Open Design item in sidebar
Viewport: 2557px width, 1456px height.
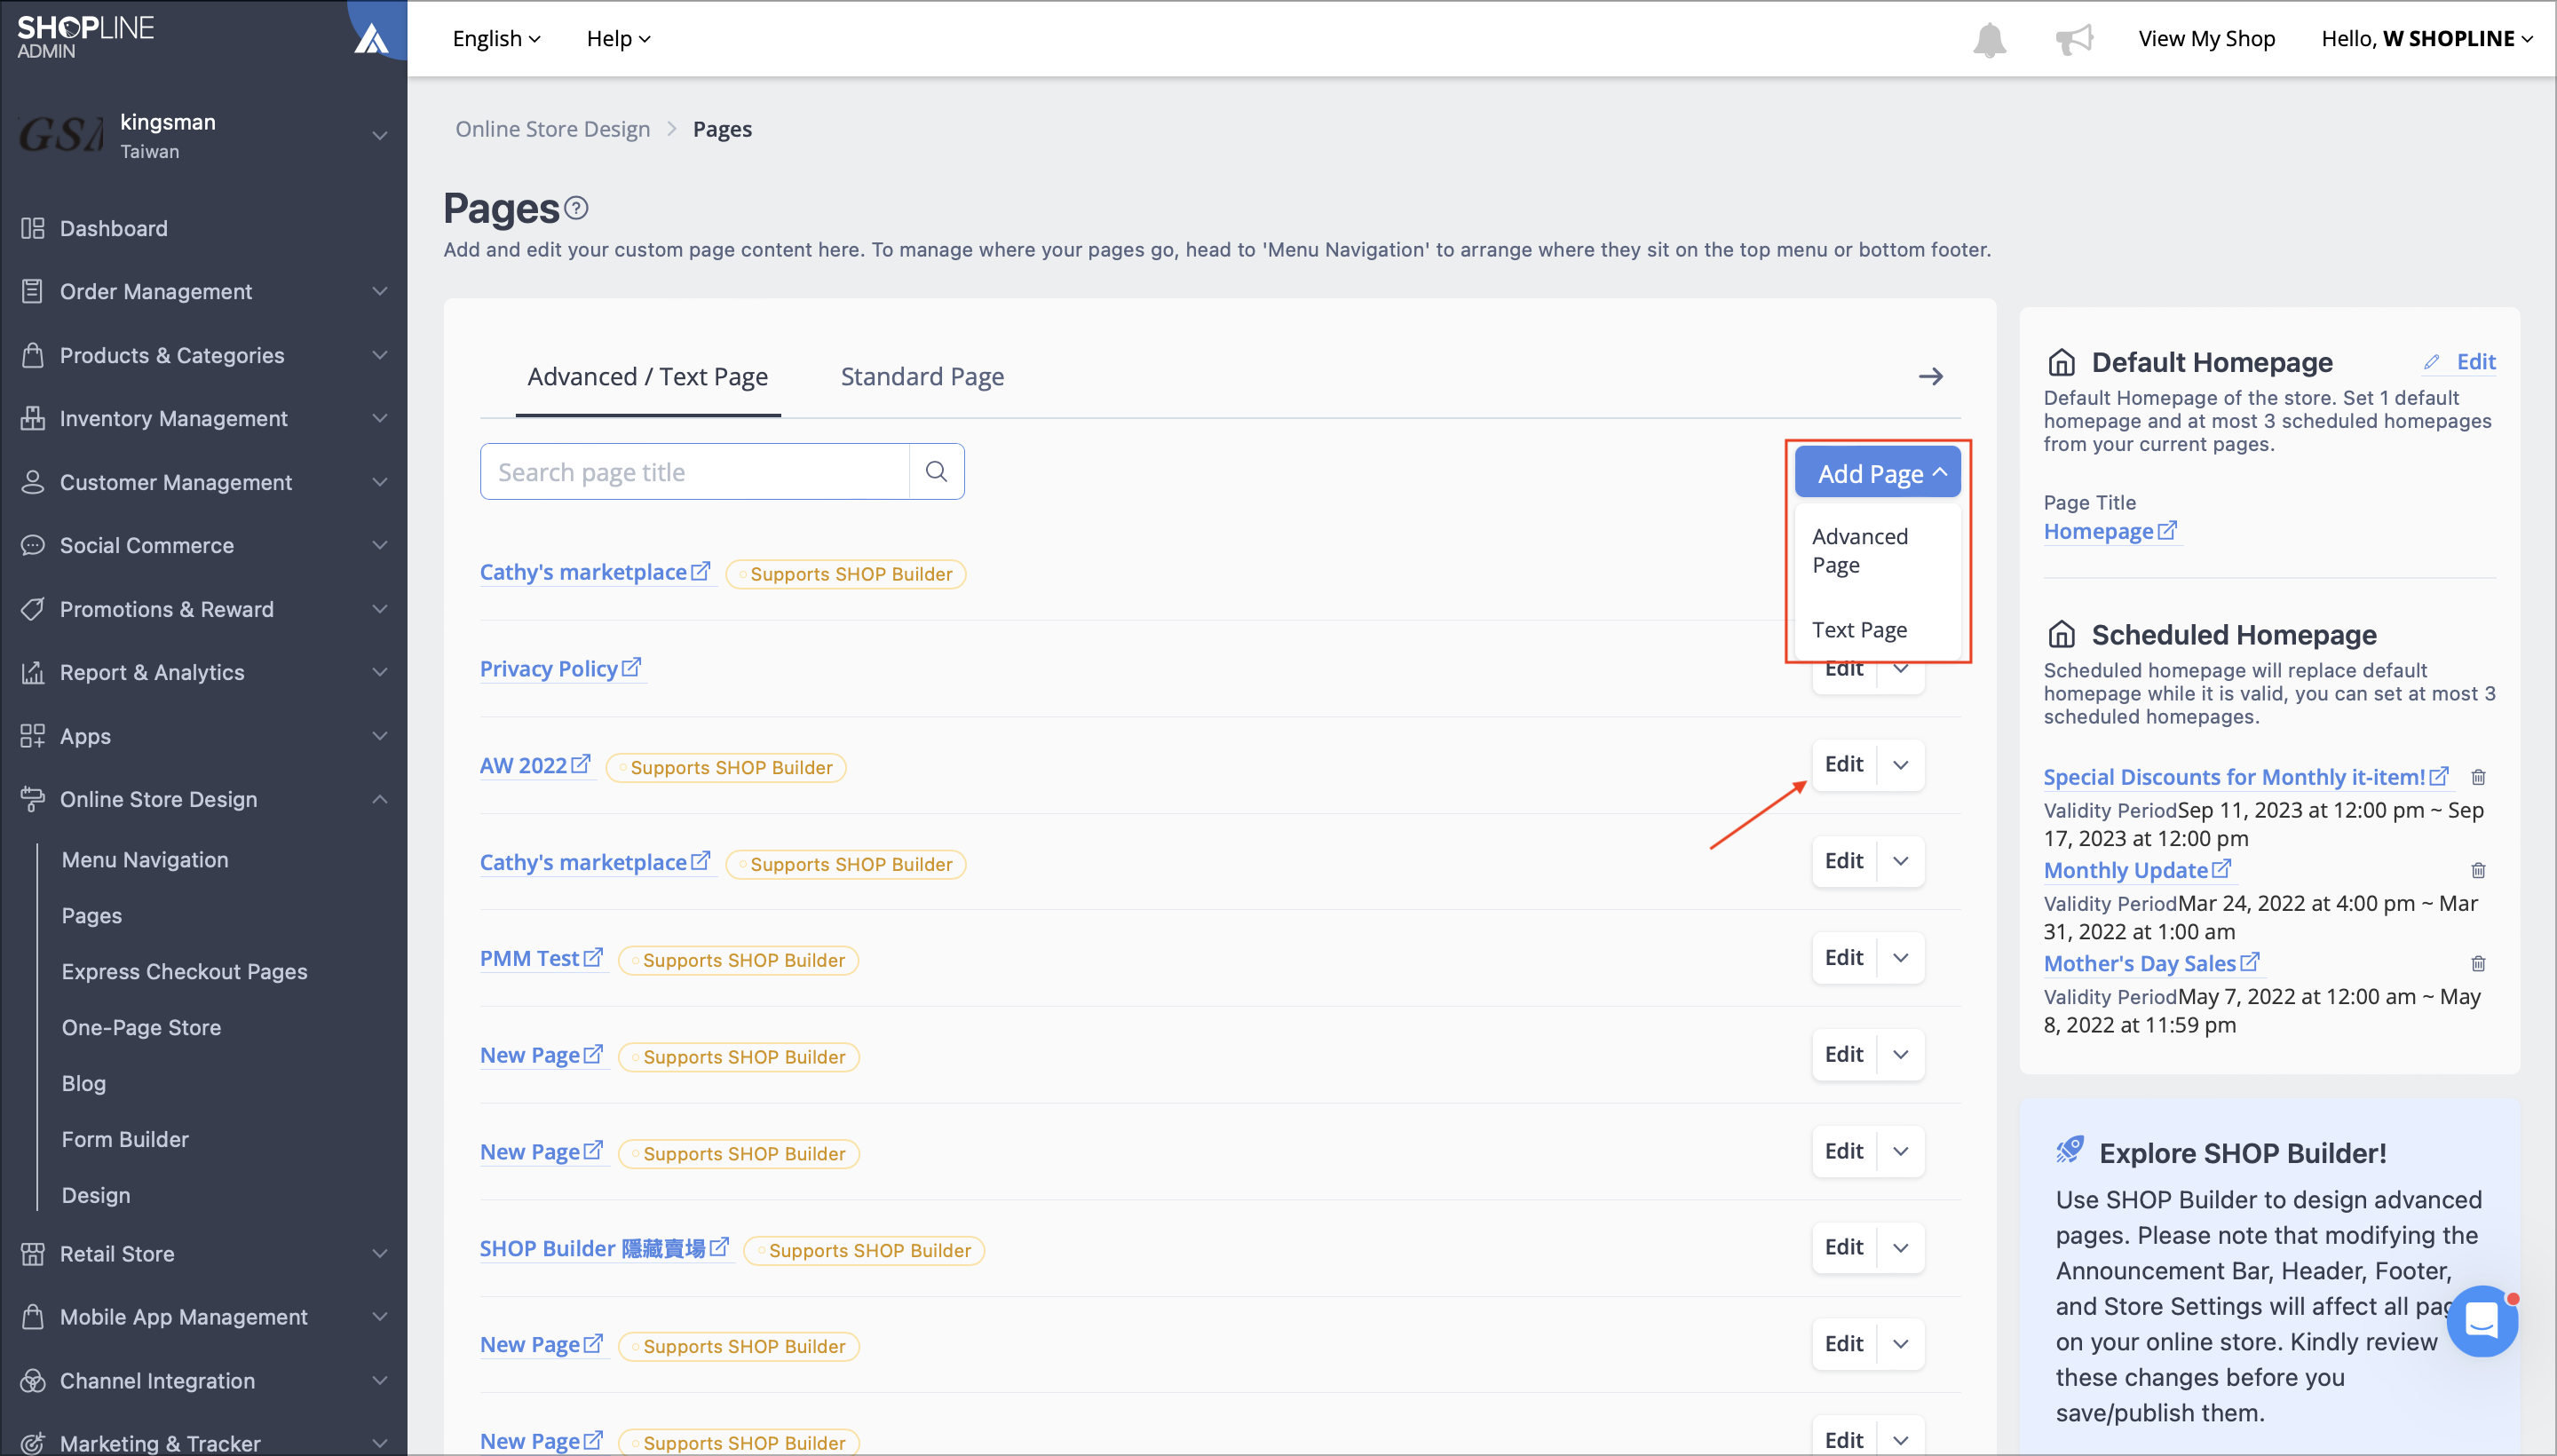click(96, 1195)
